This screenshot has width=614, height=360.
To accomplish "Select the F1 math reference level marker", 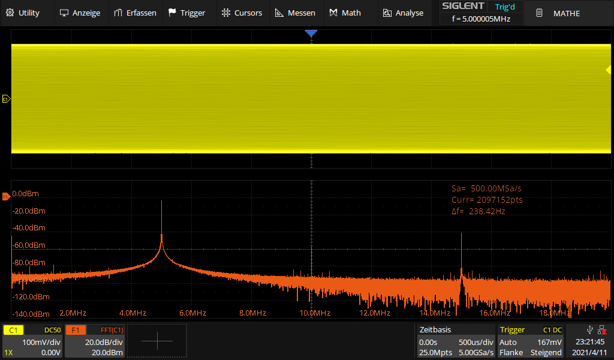I will tap(6, 197).
